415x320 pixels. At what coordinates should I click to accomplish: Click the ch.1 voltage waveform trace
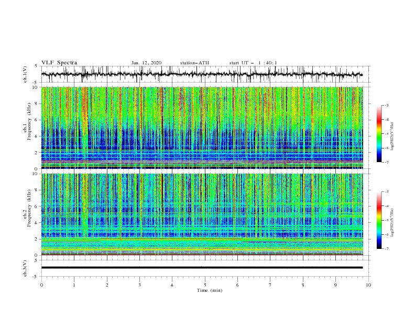pyautogui.click(x=202, y=74)
